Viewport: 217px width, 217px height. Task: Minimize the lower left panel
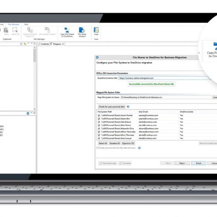tap(32, 113)
